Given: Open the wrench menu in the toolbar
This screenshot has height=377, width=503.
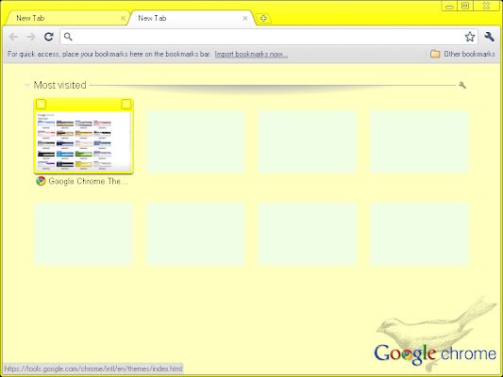Looking at the screenshot, I should (x=489, y=37).
